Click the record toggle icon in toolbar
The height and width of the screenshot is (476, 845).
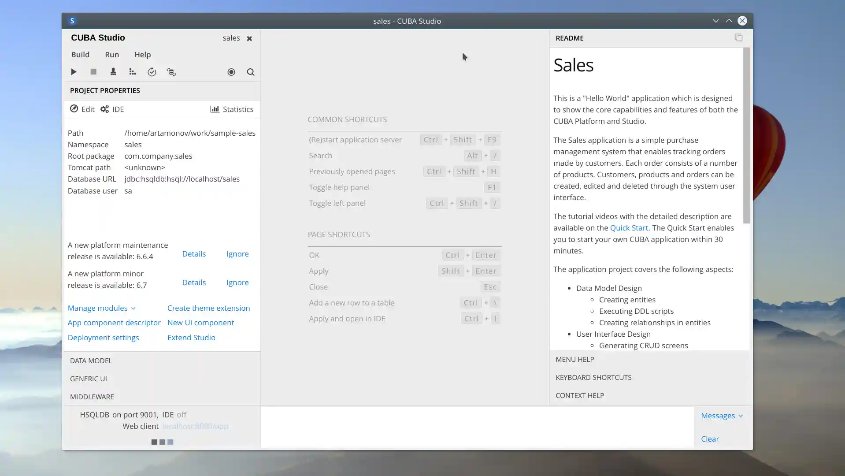pyautogui.click(x=231, y=72)
